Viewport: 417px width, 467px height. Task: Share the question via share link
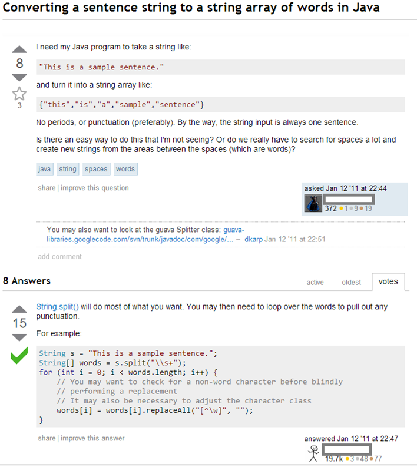click(x=46, y=188)
